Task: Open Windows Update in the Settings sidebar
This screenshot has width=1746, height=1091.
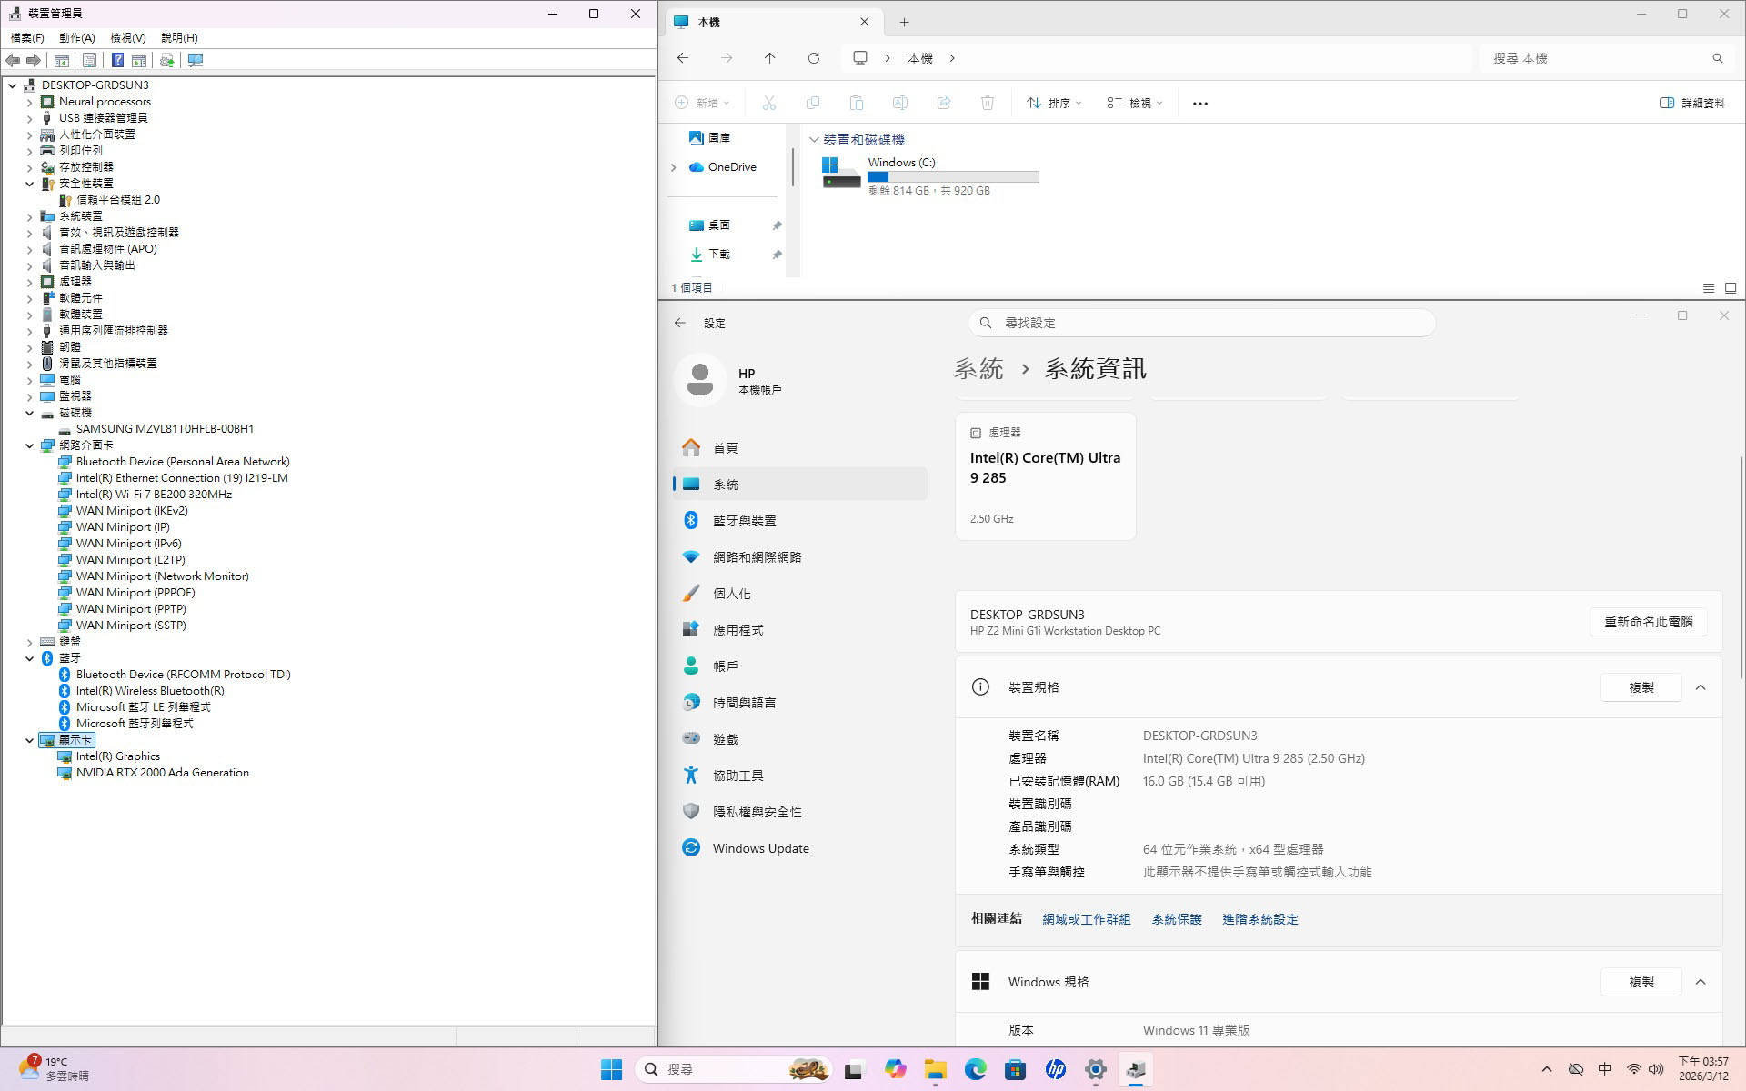Action: pos(760,848)
